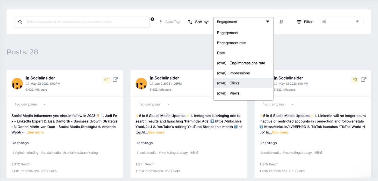The image size is (378, 181).
Task: Click '1,211 Reach' value
Action: coord(145,164)
